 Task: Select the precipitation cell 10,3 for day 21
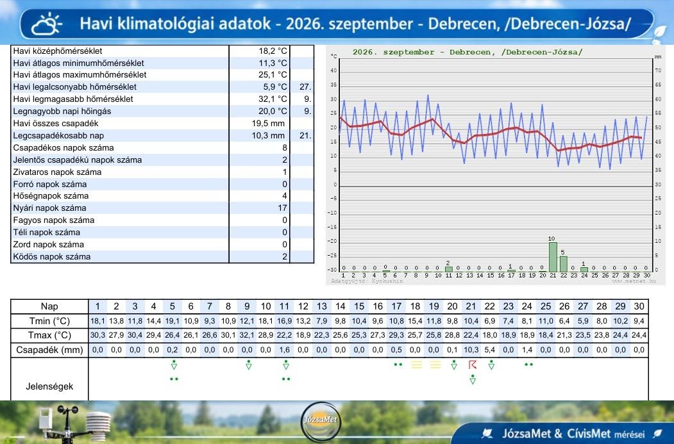(471, 350)
